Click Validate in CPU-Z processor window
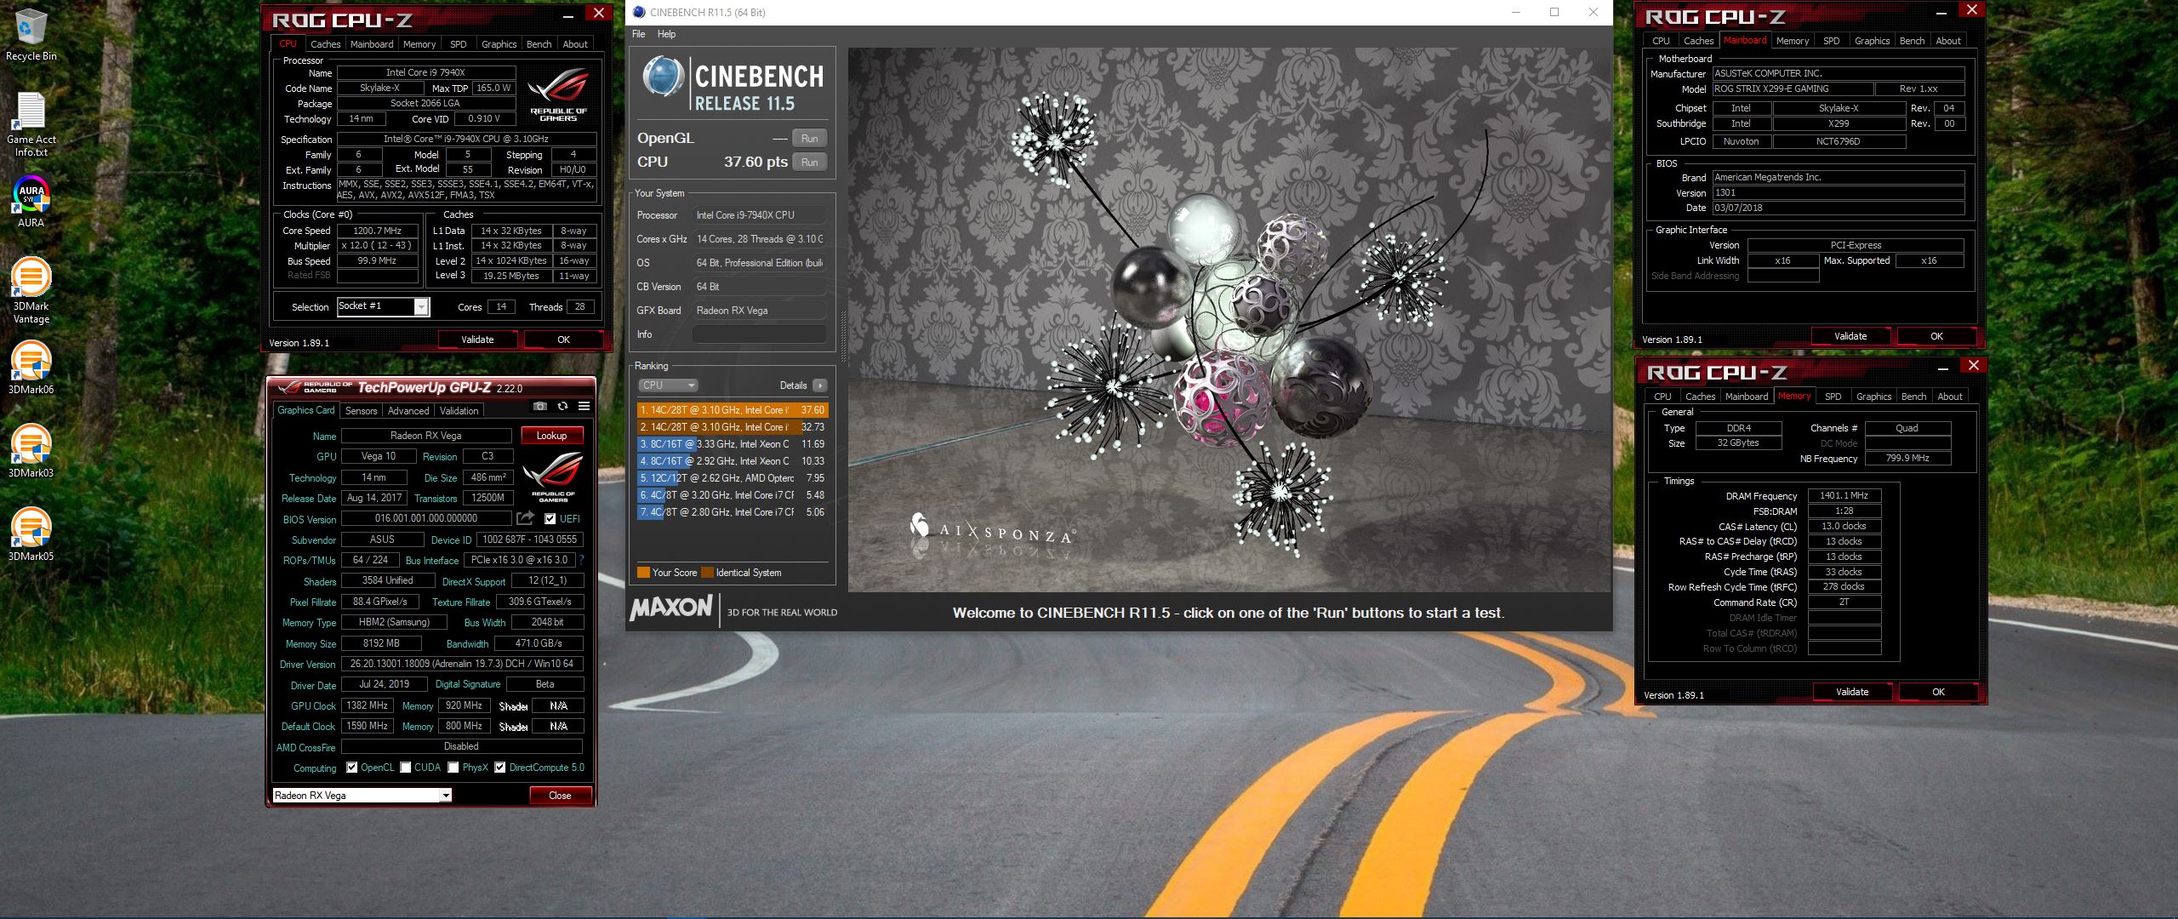This screenshot has width=2178, height=919. [x=477, y=340]
